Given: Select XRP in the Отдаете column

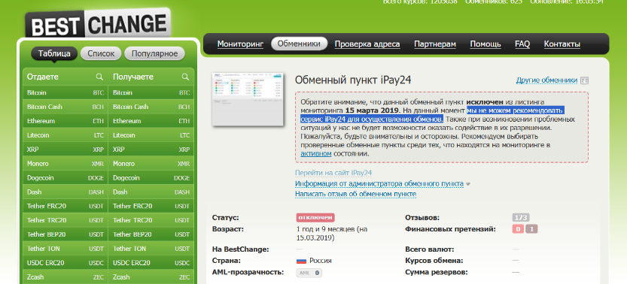Looking at the screenshot, I should (x=65, y=150).
